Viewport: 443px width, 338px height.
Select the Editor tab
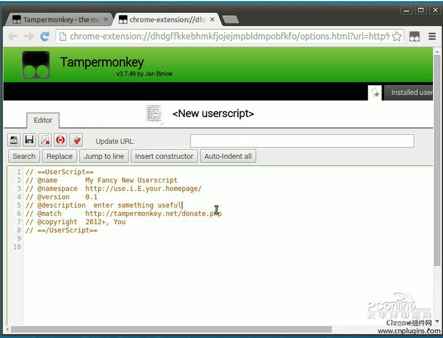[43, 120]
